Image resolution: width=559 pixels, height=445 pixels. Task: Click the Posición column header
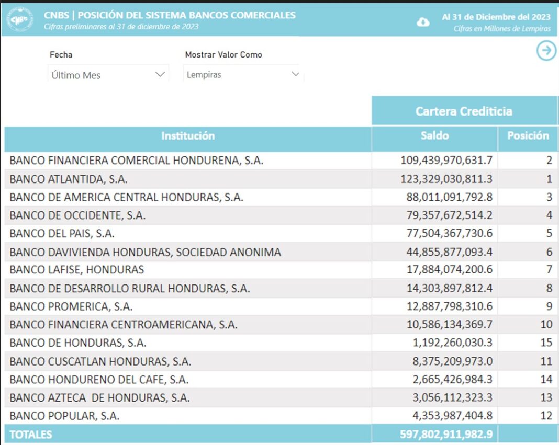528,136
